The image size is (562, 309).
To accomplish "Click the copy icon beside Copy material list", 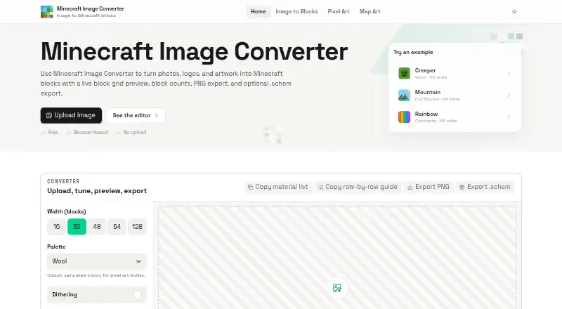I will (250, 187).
